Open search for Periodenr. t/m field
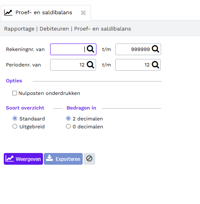 click(155, 65)
